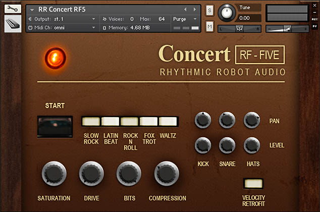Collapse the RR Concert RF5 instrument header arrow
Viewport: 320px width, 212px height.
(32, 10)
